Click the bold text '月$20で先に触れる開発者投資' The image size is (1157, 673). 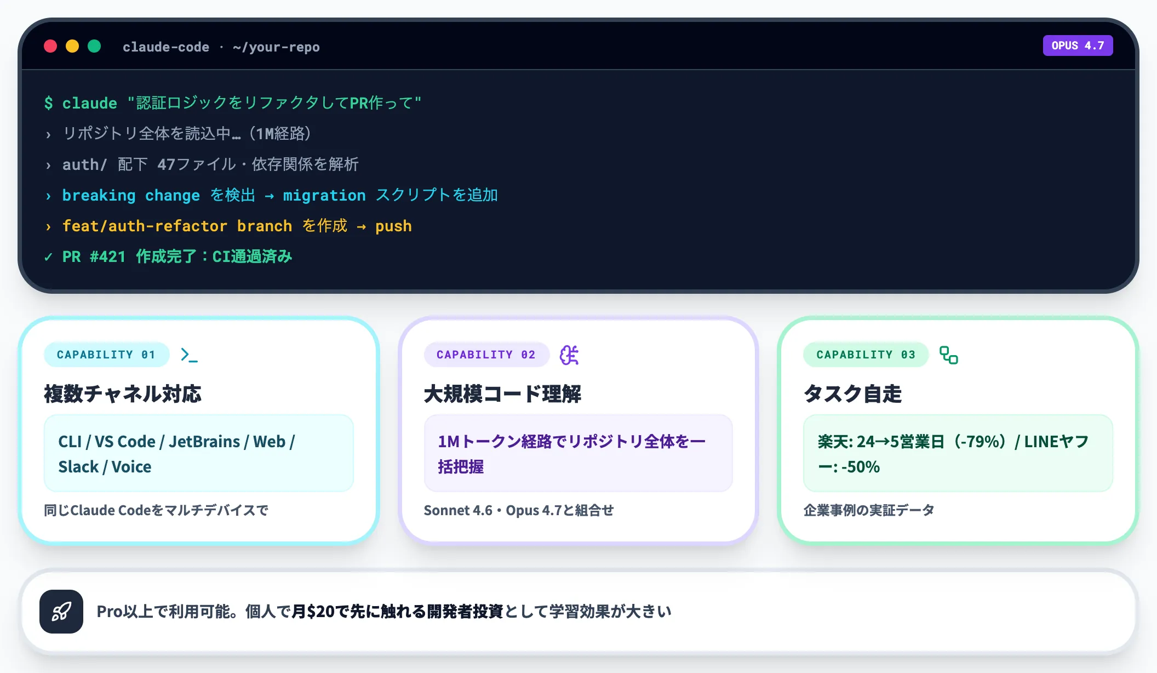tap(397, 612)
